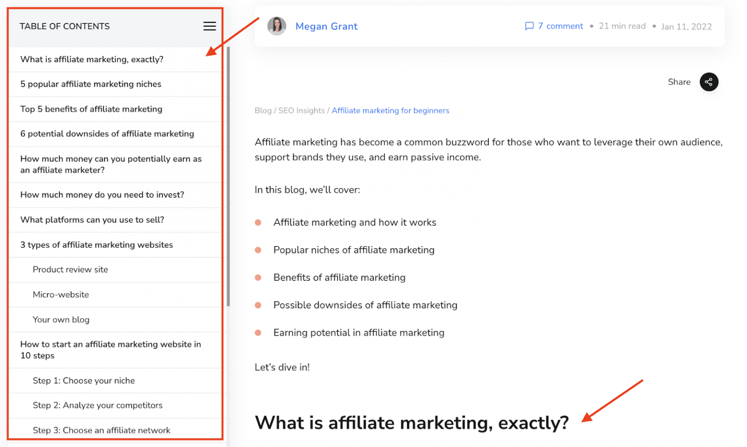The image size is (747, 447).
Task: Open Megan Grant's profile picture
Action: [276, 26]
